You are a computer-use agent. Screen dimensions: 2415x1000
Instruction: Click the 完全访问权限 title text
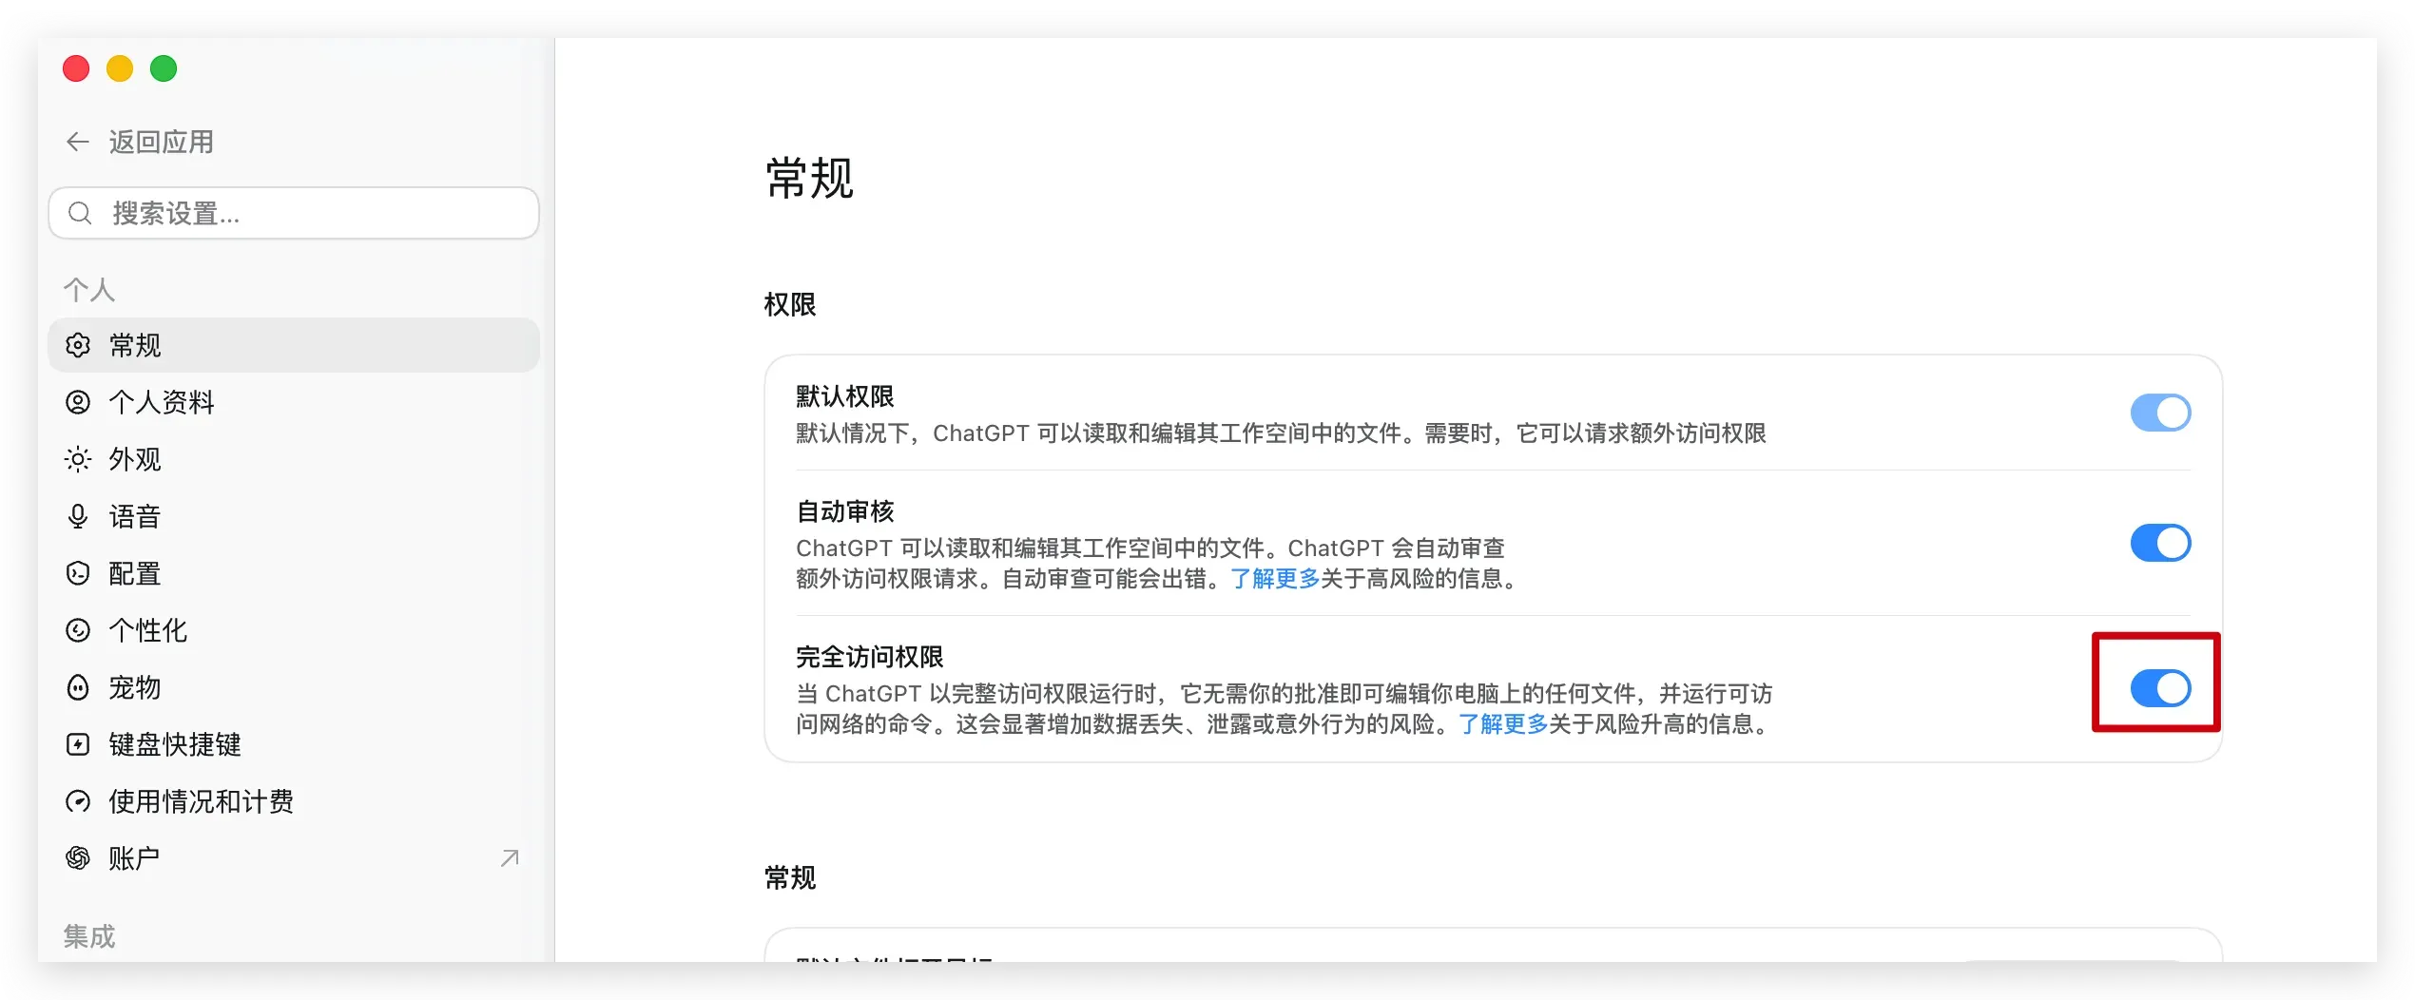[870, 656]
